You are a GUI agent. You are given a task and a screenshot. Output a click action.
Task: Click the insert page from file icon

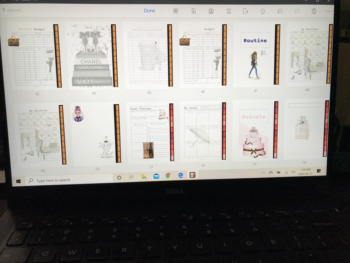pos(194,11)
